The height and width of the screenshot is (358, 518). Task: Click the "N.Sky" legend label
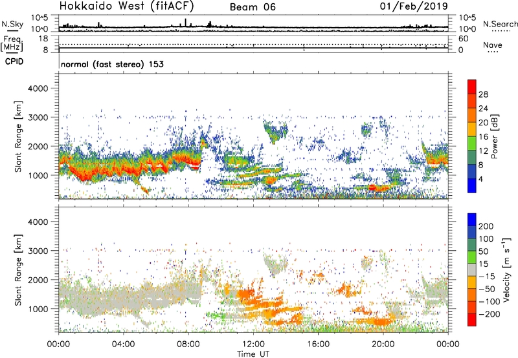(x=12, y=24)
